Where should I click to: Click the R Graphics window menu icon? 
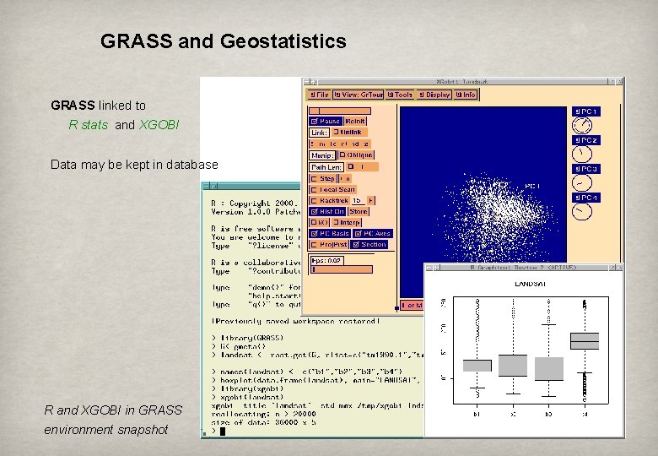(x=429, y=268)
